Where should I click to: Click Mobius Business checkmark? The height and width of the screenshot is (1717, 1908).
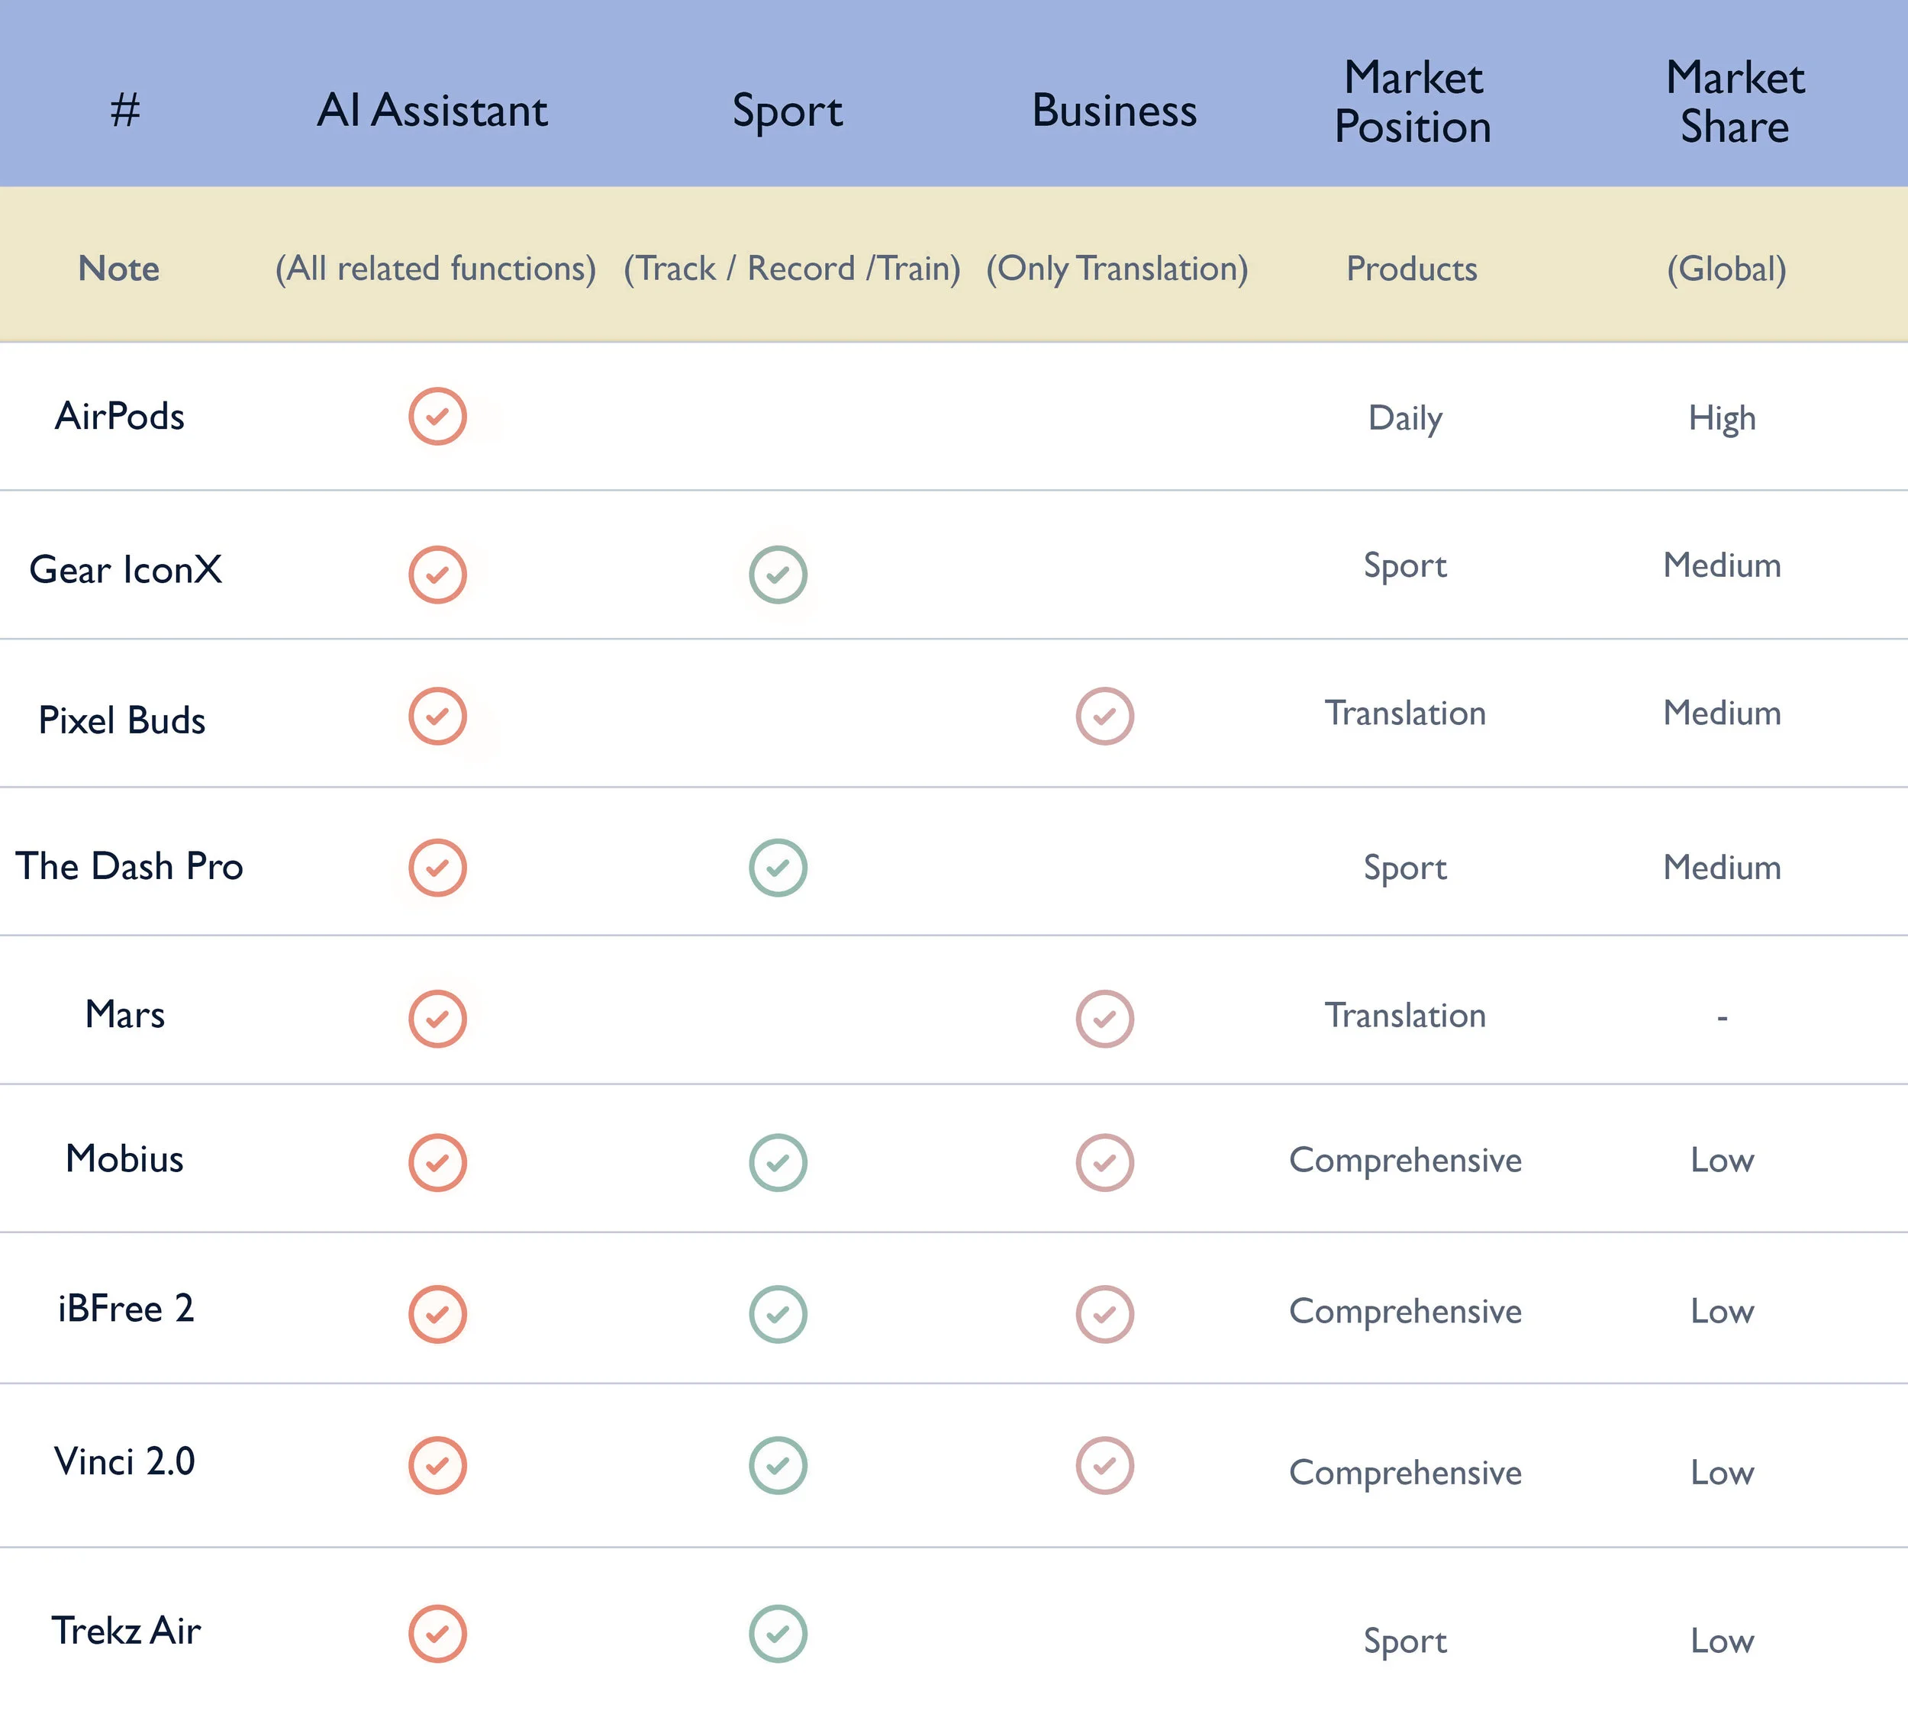(x=1104, y=1162)
